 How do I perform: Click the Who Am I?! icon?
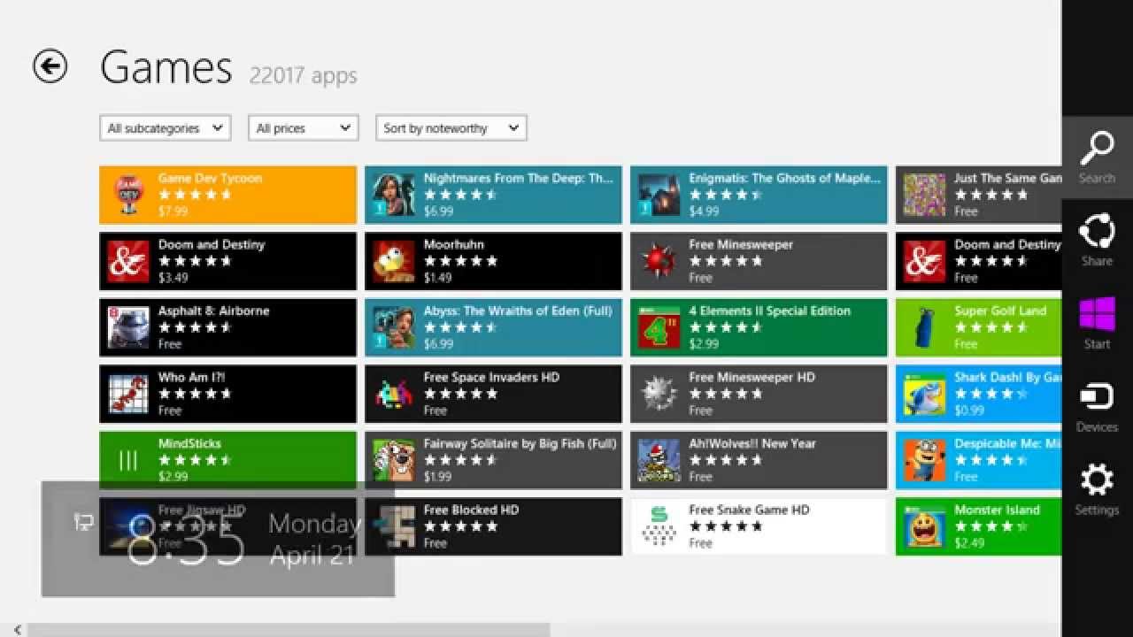point(128,394)
